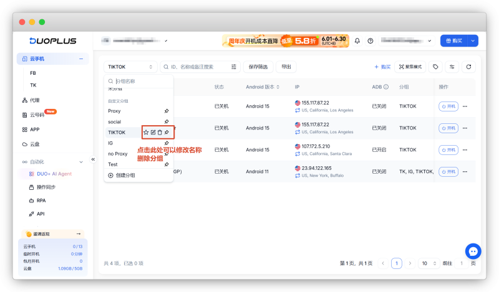Image resolution: width=499 pixels, height=292 pixels.
Task: Click the group name search field
Action: point(138,81)
